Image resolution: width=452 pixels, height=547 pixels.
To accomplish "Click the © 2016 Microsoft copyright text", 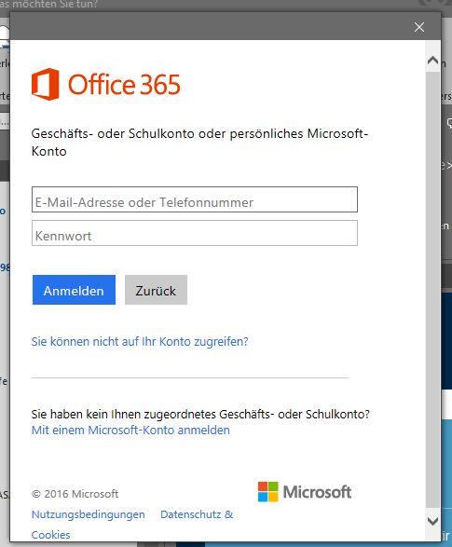I will tap(75, 494).
